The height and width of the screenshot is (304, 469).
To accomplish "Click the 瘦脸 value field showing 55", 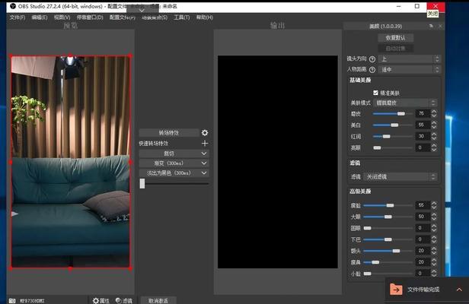I will coord(423,205).
